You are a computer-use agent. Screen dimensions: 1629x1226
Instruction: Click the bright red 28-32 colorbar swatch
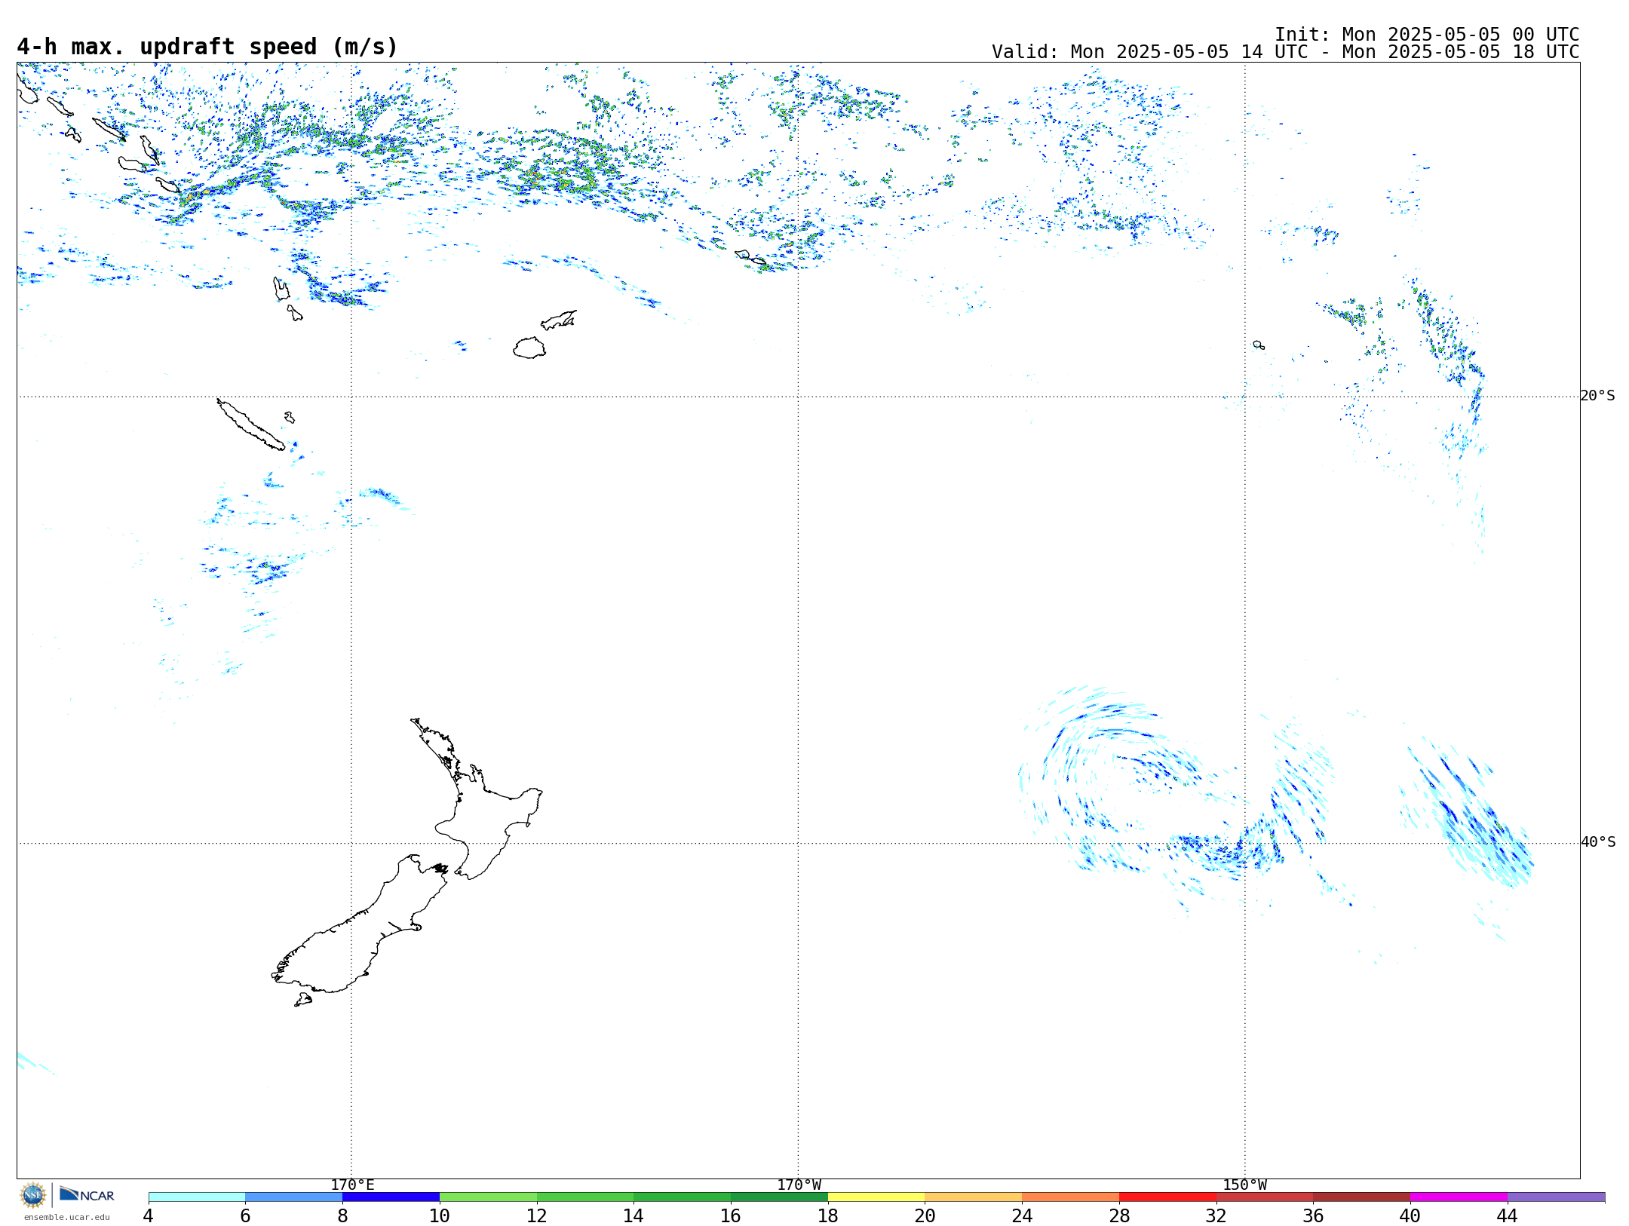1167,1197
